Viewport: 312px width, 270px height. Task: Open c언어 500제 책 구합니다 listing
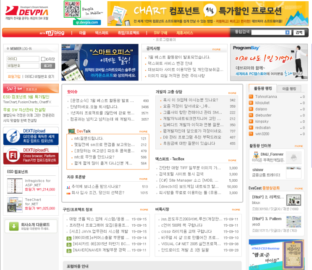pyautogui.click(x=182, y=225)
